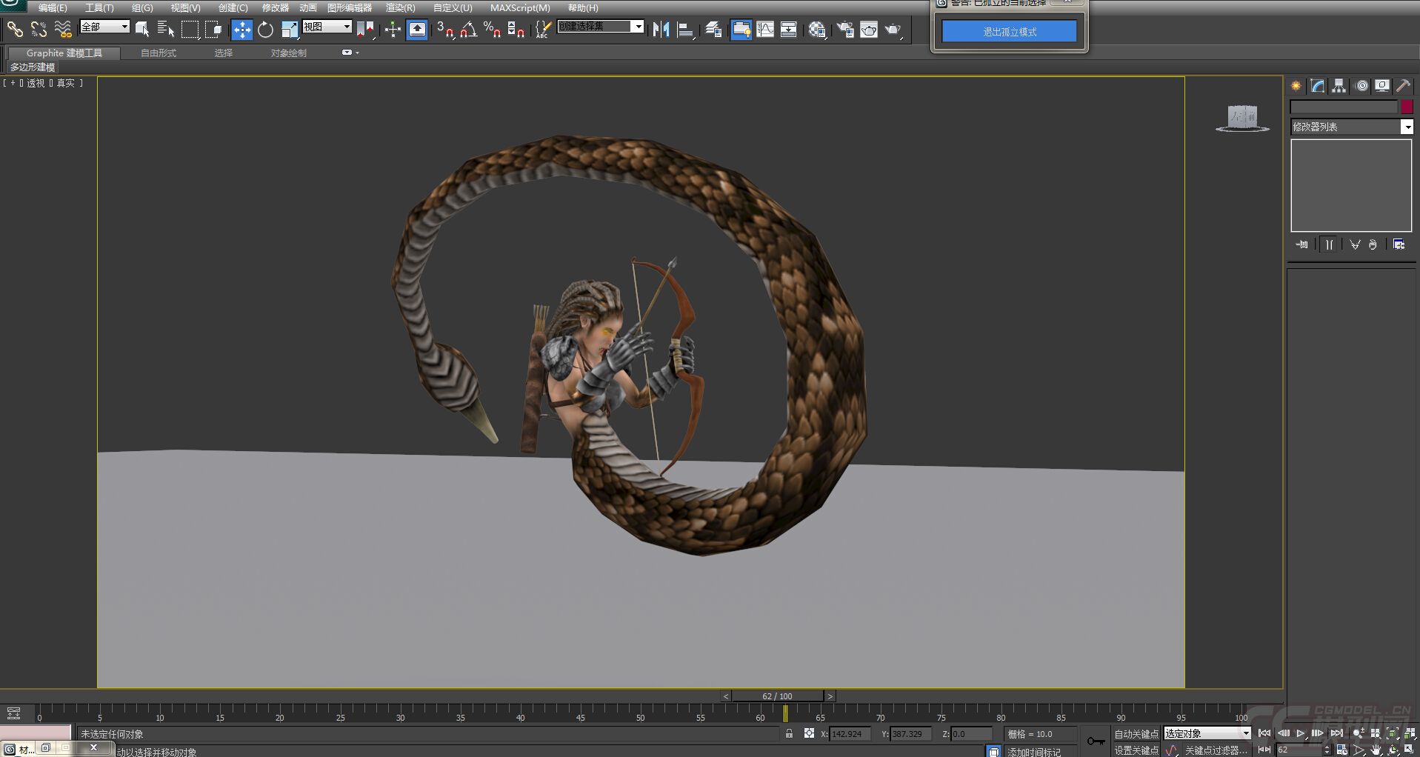Go to the start frame button
This screenshot has width=1420, height=757.
coord(1264,733)
